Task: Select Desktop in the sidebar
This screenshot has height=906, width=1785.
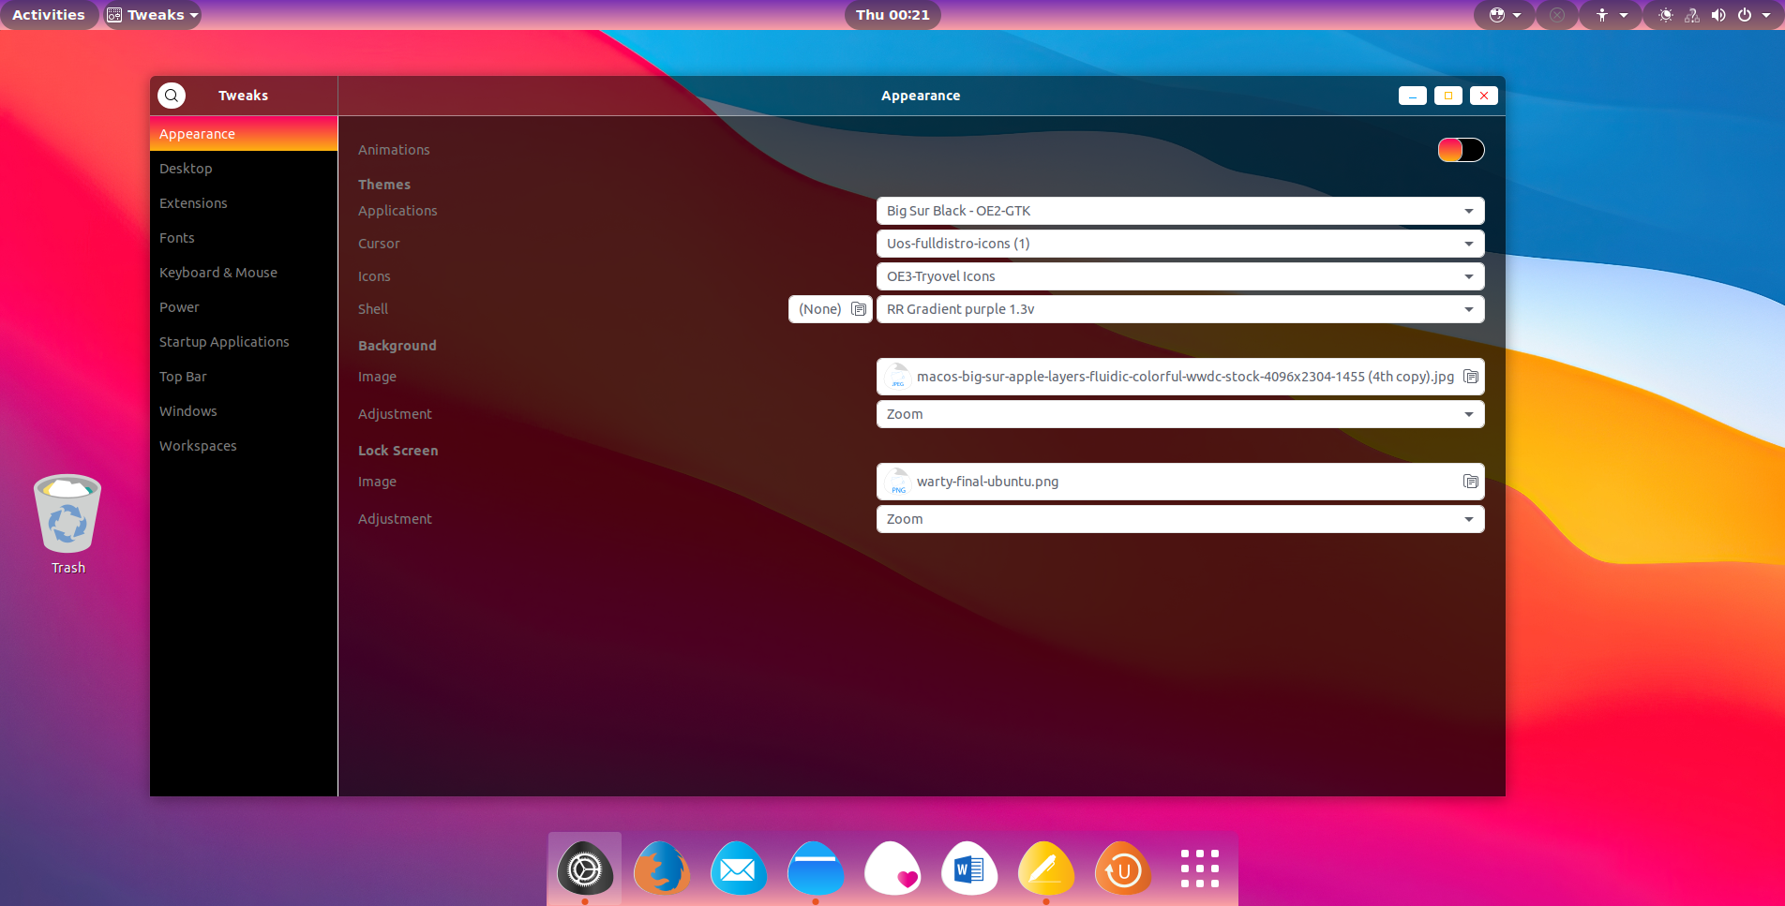Action: pyautogui.click(x=244, y=169)
